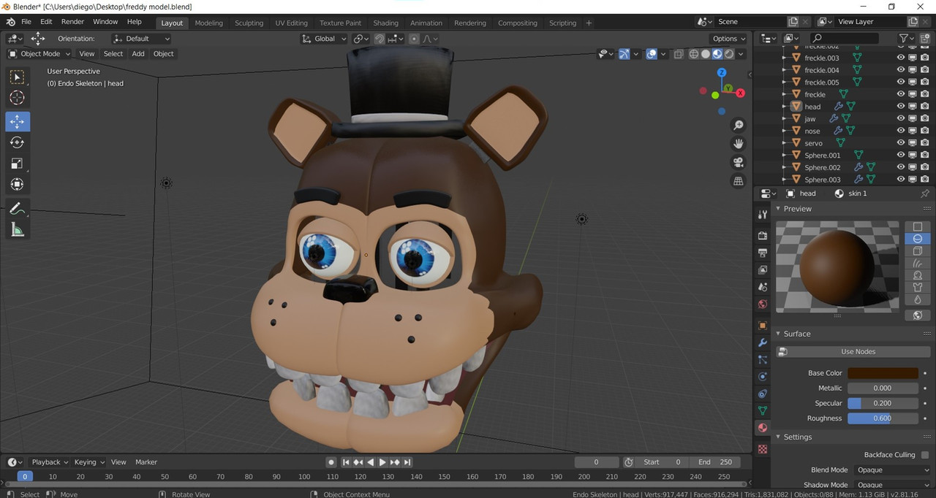Open the Active Tool properties tab

[x=763, y=214]
